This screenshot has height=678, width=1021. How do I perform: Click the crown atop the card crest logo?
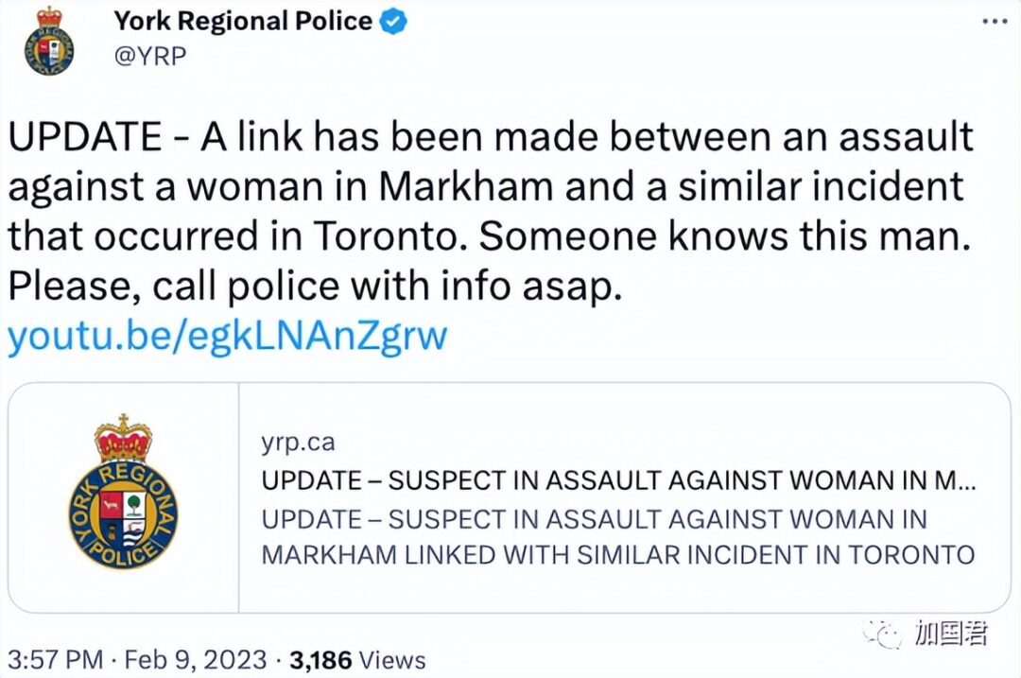tap(123, 438)
